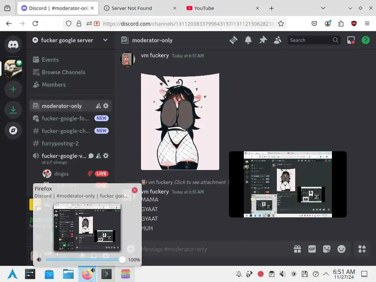Join the fucker-google-v... voice channel
The width and height of the screenshot is (376, 282).
64,156
